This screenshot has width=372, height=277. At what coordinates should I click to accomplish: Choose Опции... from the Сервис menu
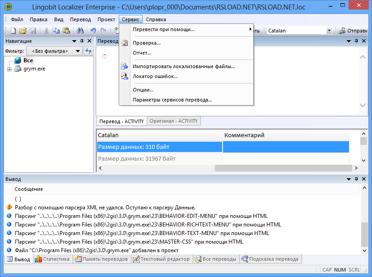tap(186, 90)
